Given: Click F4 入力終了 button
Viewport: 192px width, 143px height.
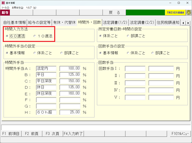Looking at the screenshot, I should [73, 134].
